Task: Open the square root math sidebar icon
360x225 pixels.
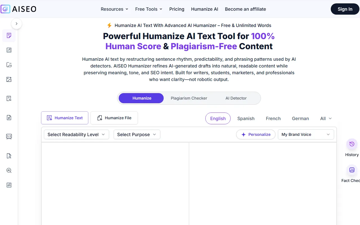Action: [9, 185]
